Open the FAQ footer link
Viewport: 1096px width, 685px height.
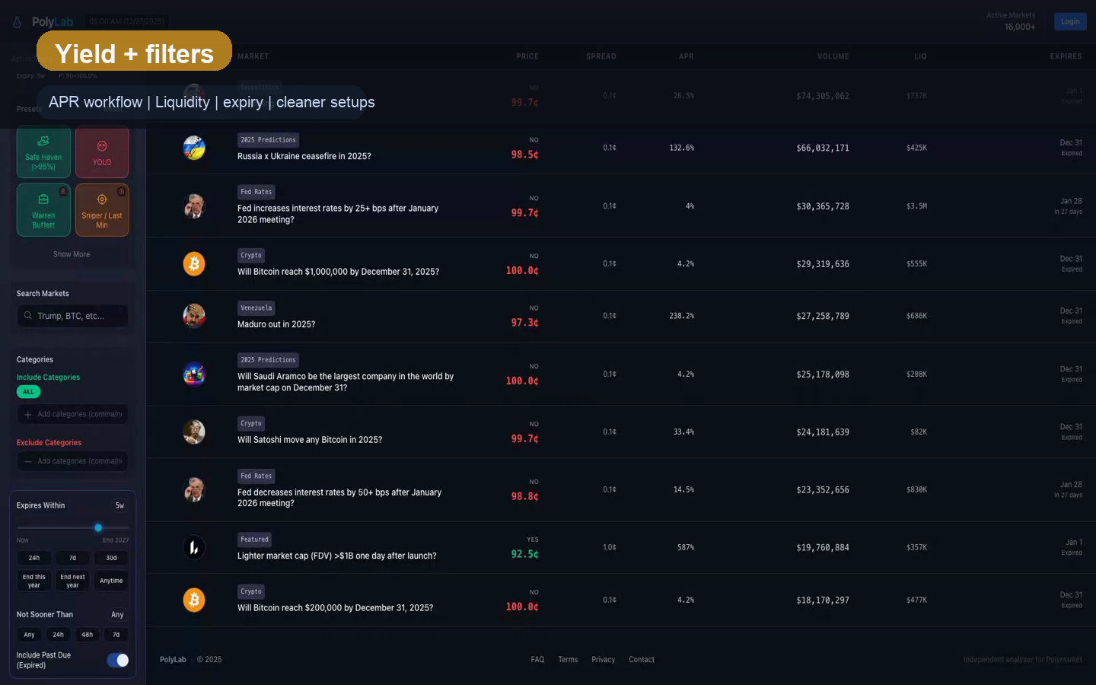tap(537, 660)
